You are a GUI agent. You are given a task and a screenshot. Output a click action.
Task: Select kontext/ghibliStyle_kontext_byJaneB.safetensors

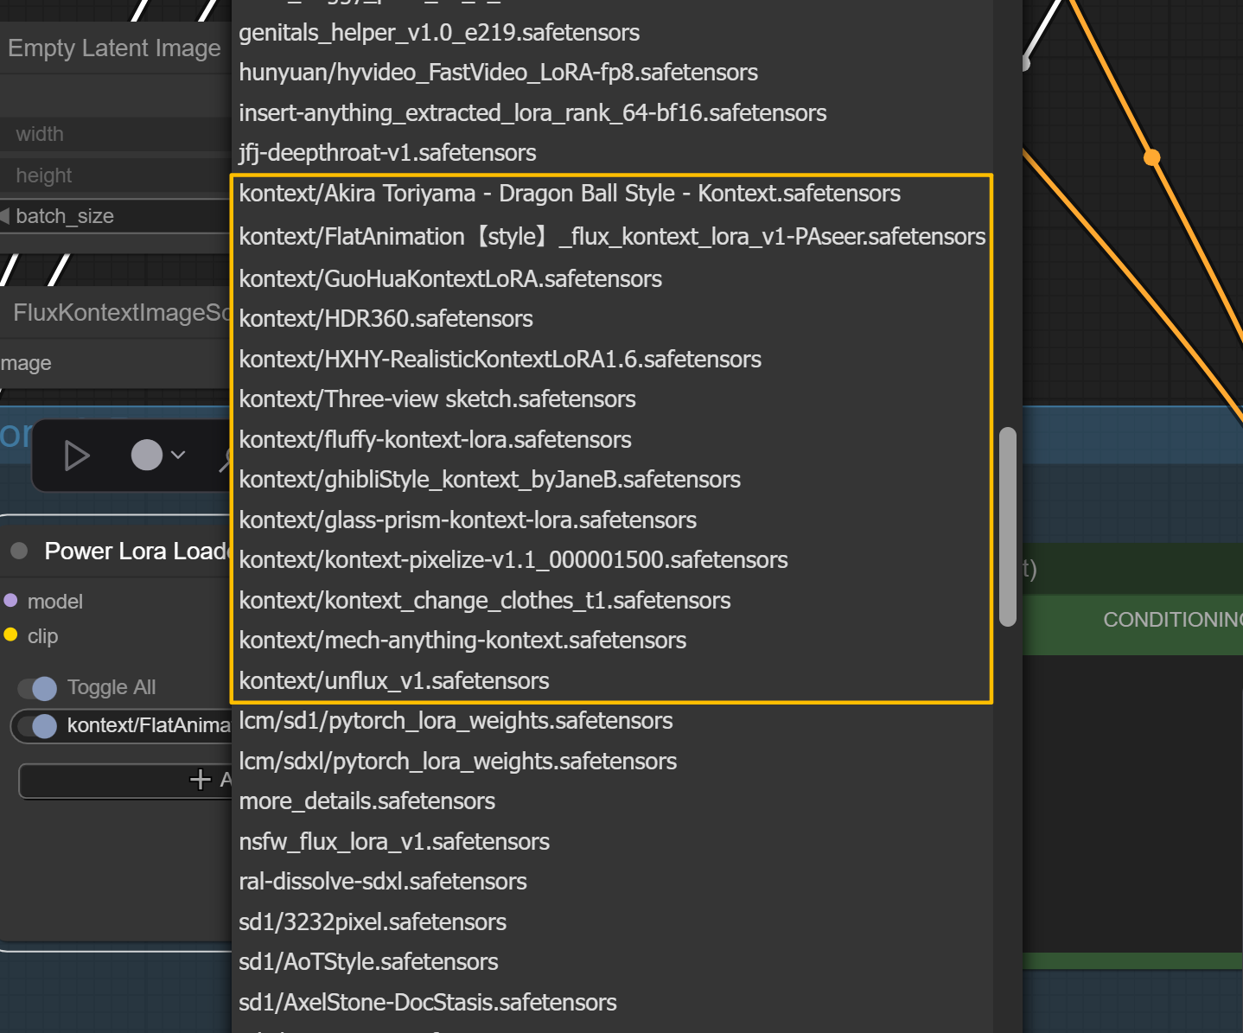(612, 480)
